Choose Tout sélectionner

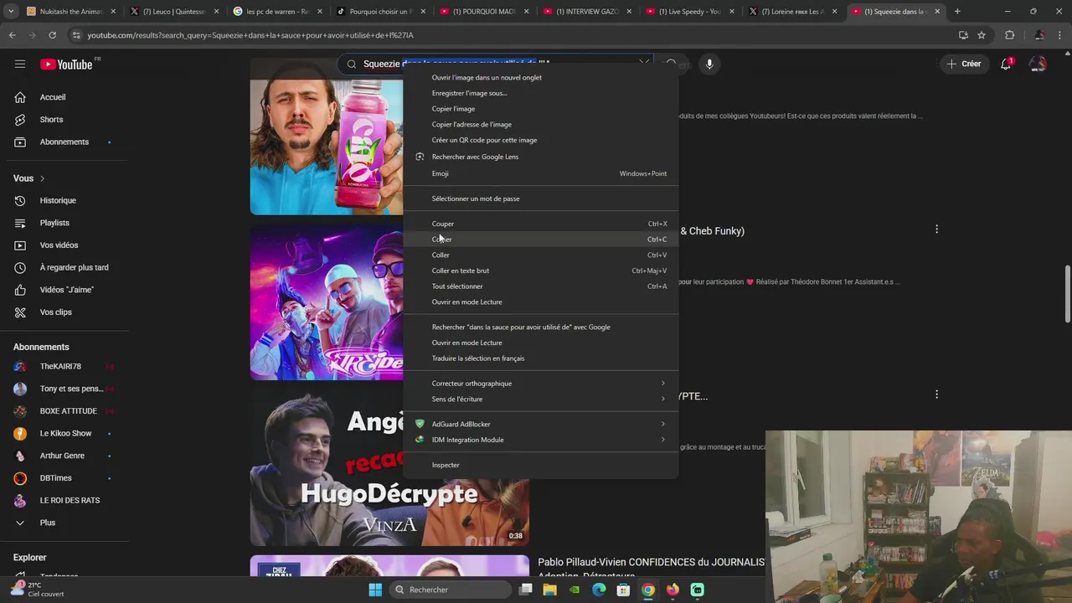(x=541, y=286)
